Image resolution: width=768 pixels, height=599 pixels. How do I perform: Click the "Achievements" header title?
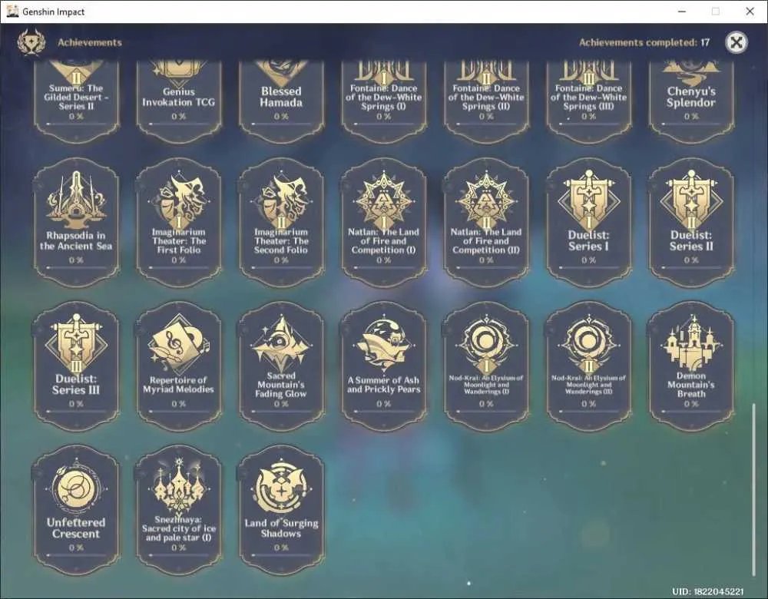point(90,42)
